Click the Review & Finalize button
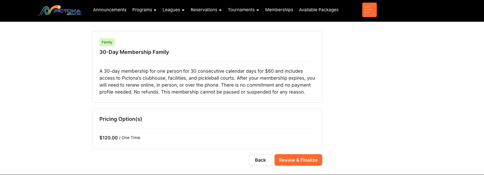 click(298, 160)
